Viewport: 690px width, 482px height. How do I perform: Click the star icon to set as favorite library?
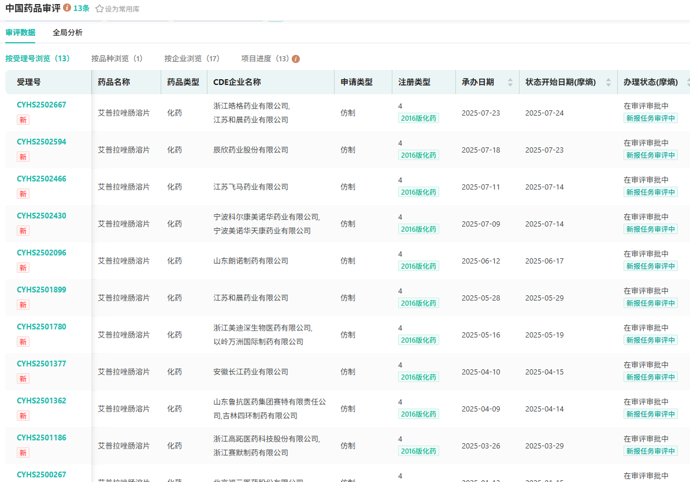pos(99,9)
